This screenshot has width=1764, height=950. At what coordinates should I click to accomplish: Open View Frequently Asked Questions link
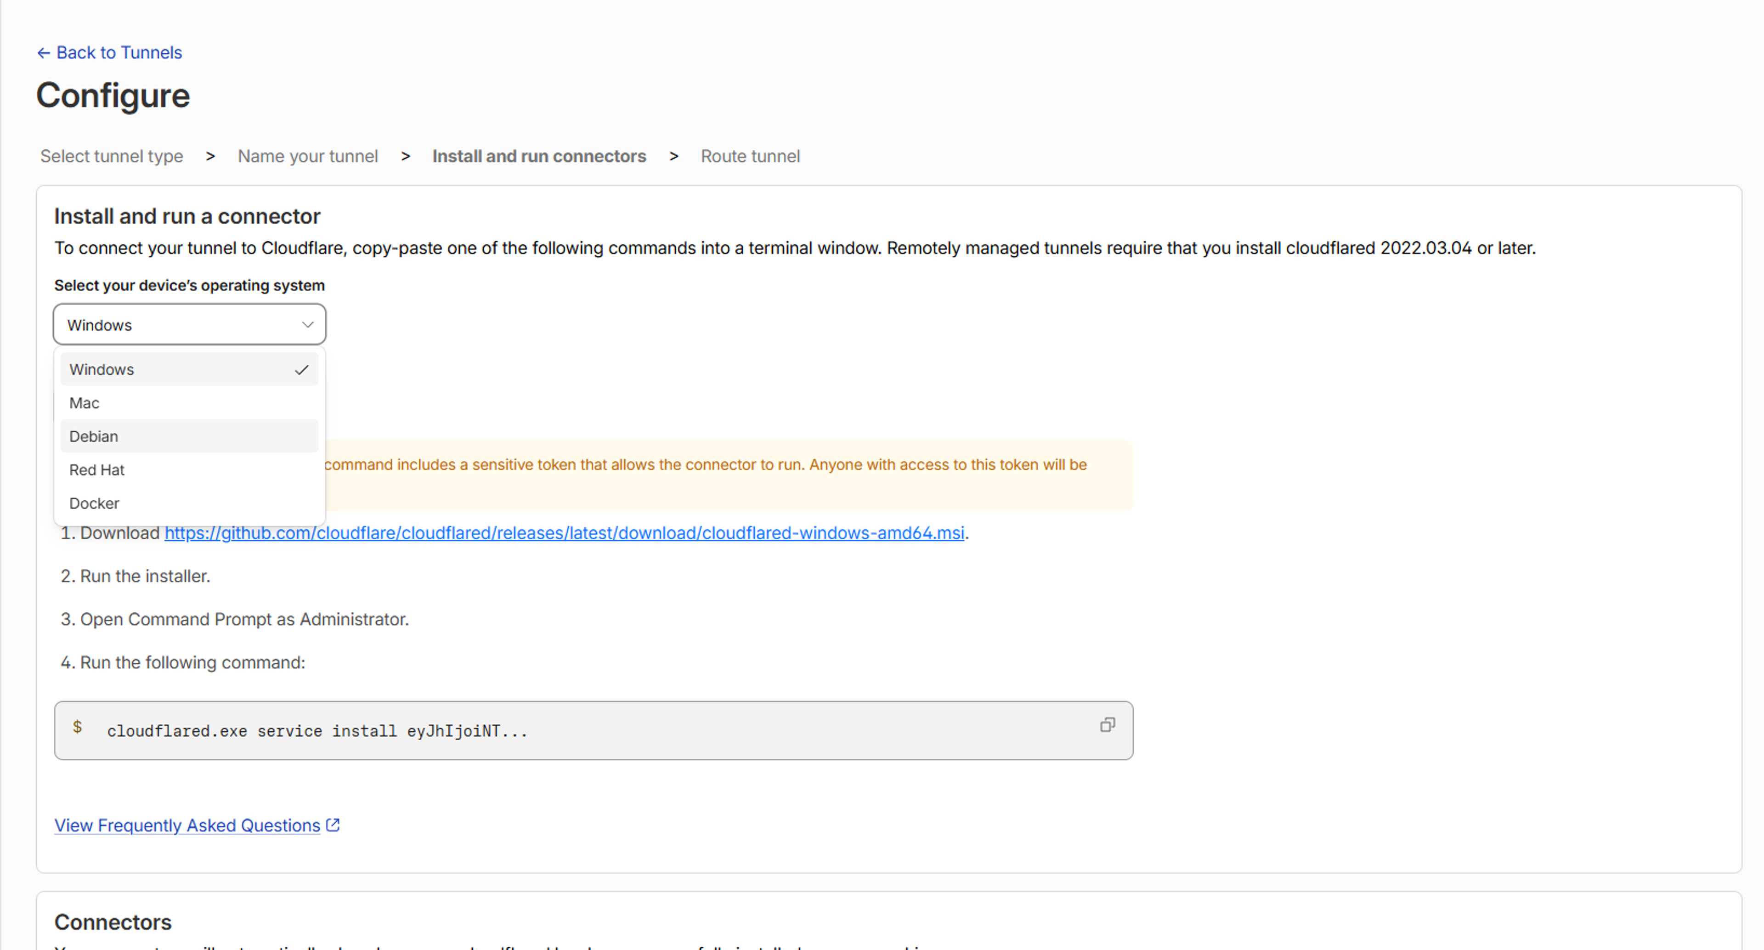(187, 826)
